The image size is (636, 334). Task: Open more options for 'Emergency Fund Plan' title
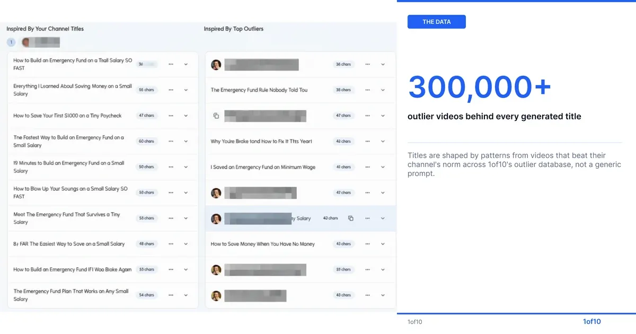[x=171, y=295]
